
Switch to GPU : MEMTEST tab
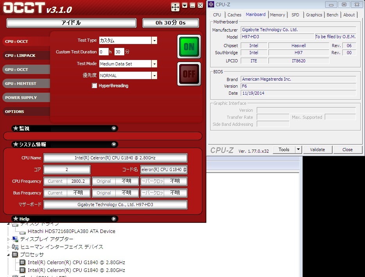26,83
